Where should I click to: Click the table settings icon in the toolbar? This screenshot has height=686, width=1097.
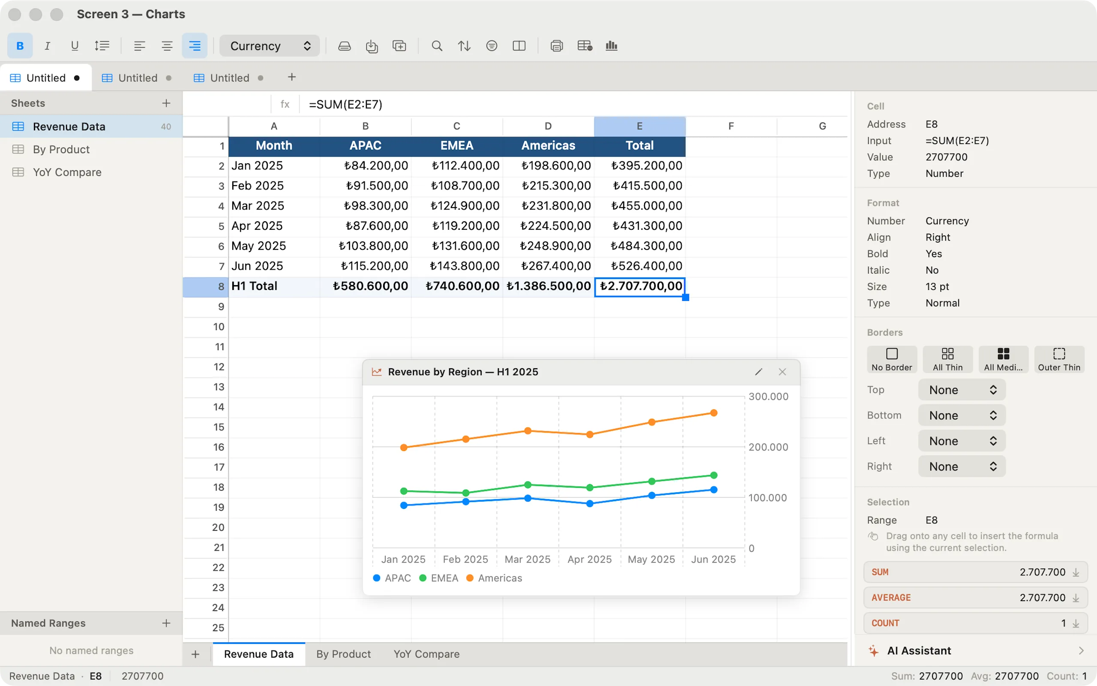[585, 46]
